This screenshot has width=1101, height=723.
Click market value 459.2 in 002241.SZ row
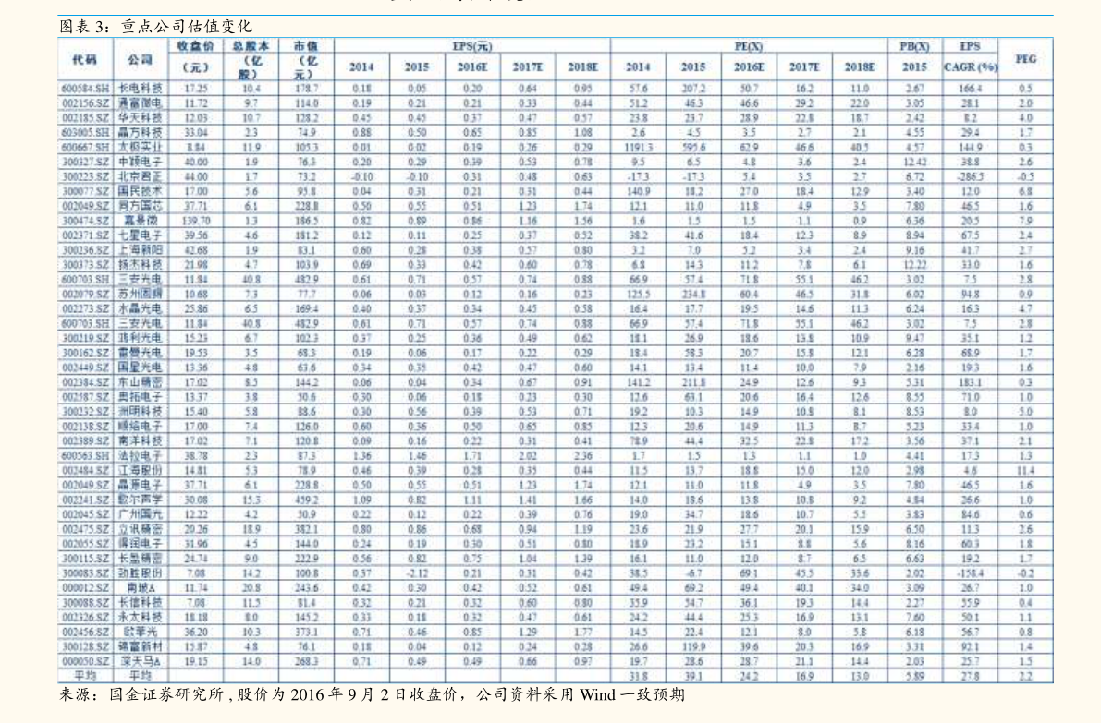tap(306, 500)
